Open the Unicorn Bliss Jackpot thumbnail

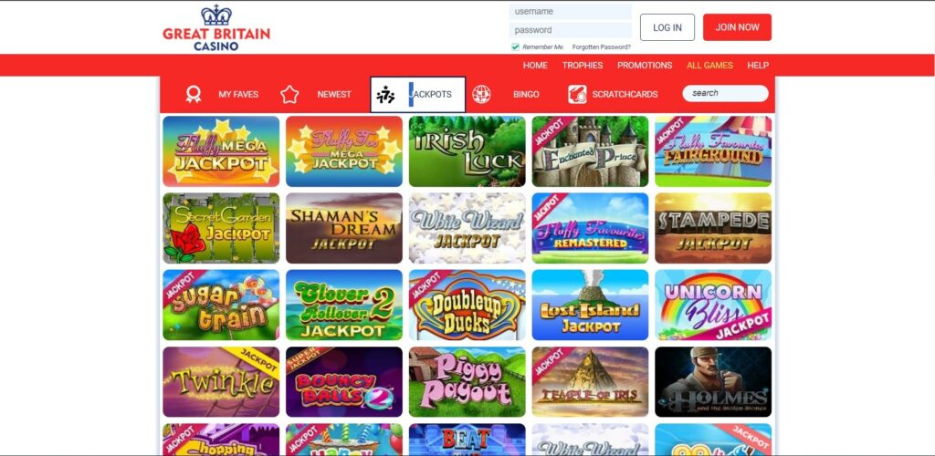[712, 305]
